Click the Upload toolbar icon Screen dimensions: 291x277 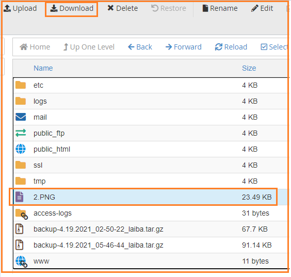7,8
